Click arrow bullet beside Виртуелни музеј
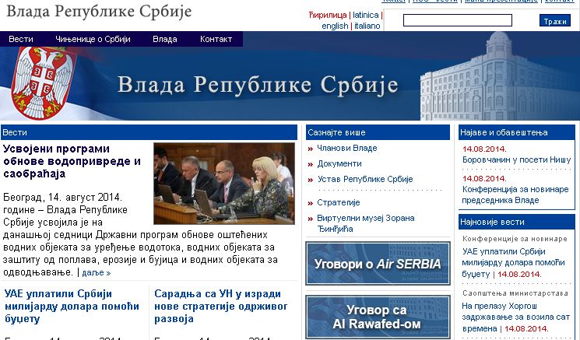Screen dimensions: 580x340 tap(311, 219)
